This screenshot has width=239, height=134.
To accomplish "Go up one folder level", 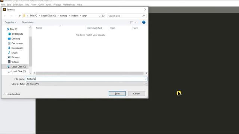I will point(20,16).
